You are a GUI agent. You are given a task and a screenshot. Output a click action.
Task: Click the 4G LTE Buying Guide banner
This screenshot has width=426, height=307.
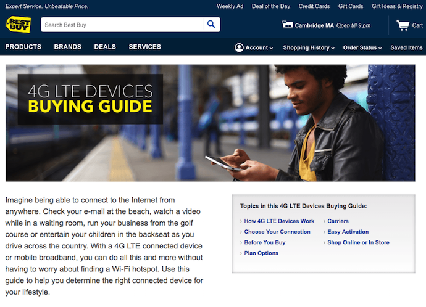coord(210,123)
